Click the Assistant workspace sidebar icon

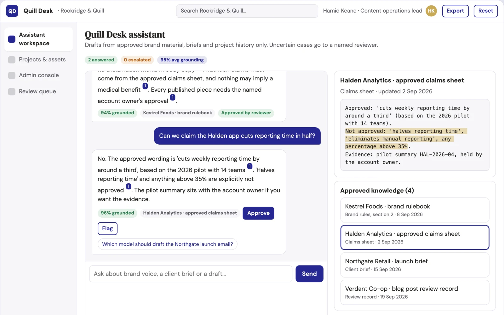click(12, 39)
